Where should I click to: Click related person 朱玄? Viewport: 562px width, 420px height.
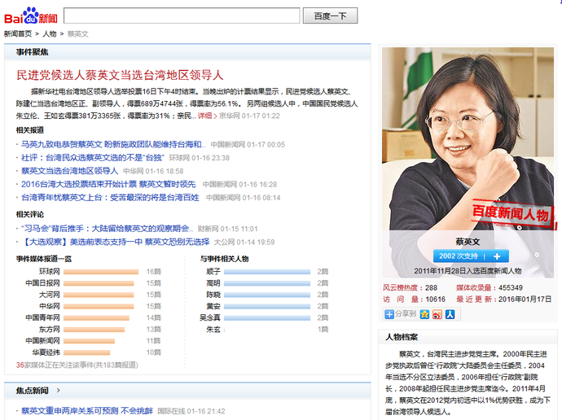tap(213, 329)
